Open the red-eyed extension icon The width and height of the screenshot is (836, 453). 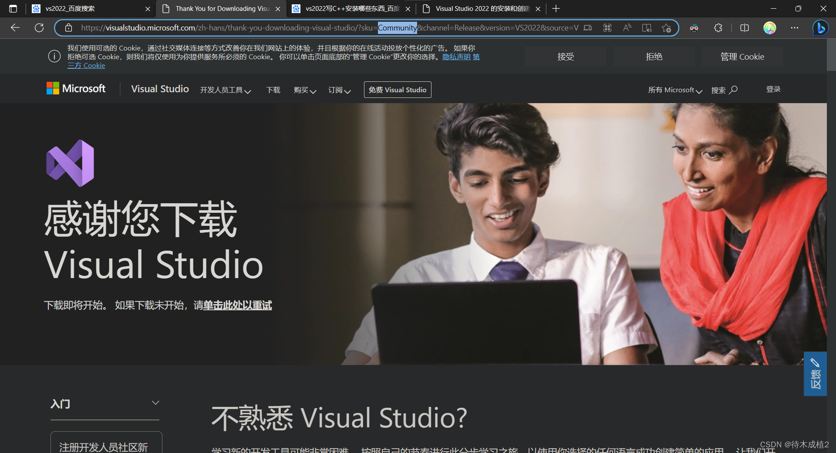pyautogui.click(x=694, y=28)
